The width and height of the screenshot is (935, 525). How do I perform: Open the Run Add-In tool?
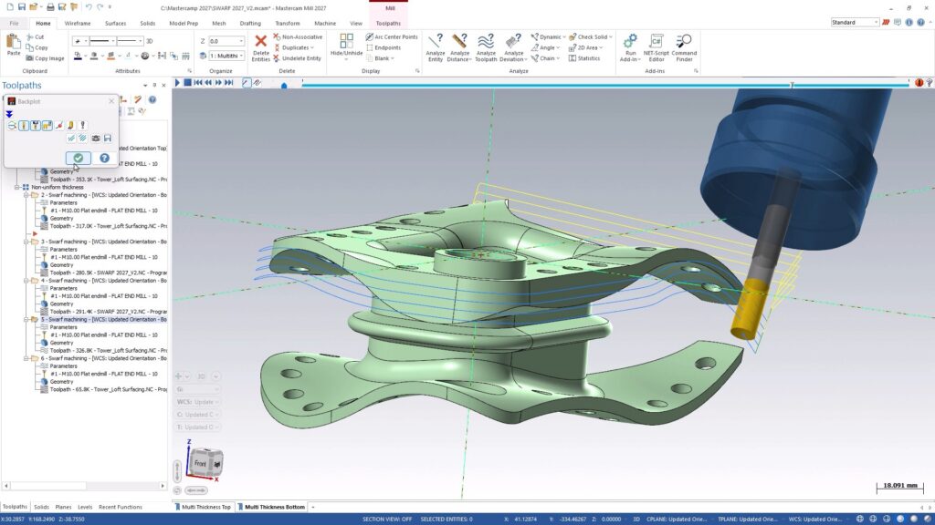630,47
